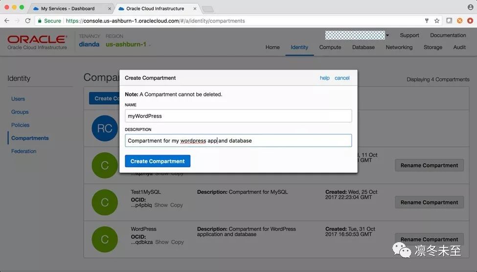Click Displaying 4 Compartments text

pyautogui.click(x=438, y=79)
